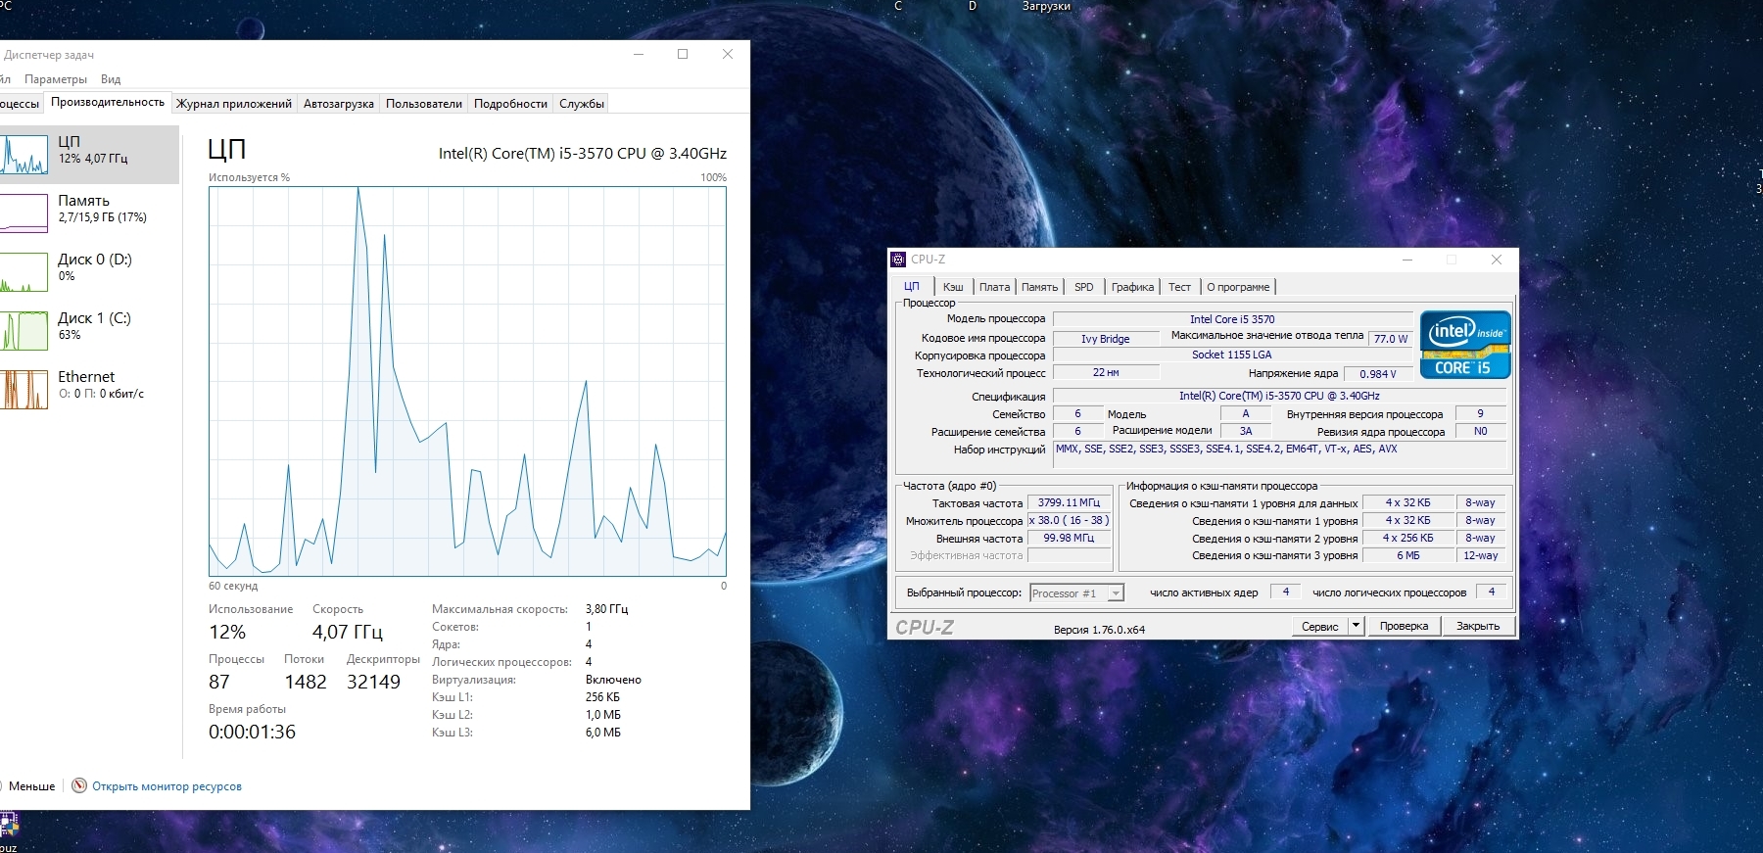Viewport: 1763px width, 853px height.
Task: Open Диск 1 (C:) performance view
Action: [89, 330]
